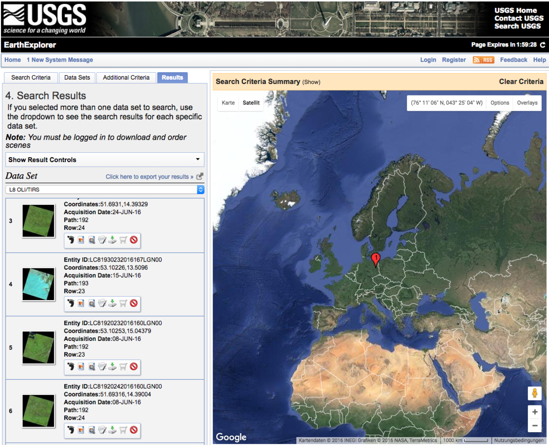Image resolution: width=549 pixels, height=445 pixels.
Task: Exclude result 3 from the results
Action: 134,240
